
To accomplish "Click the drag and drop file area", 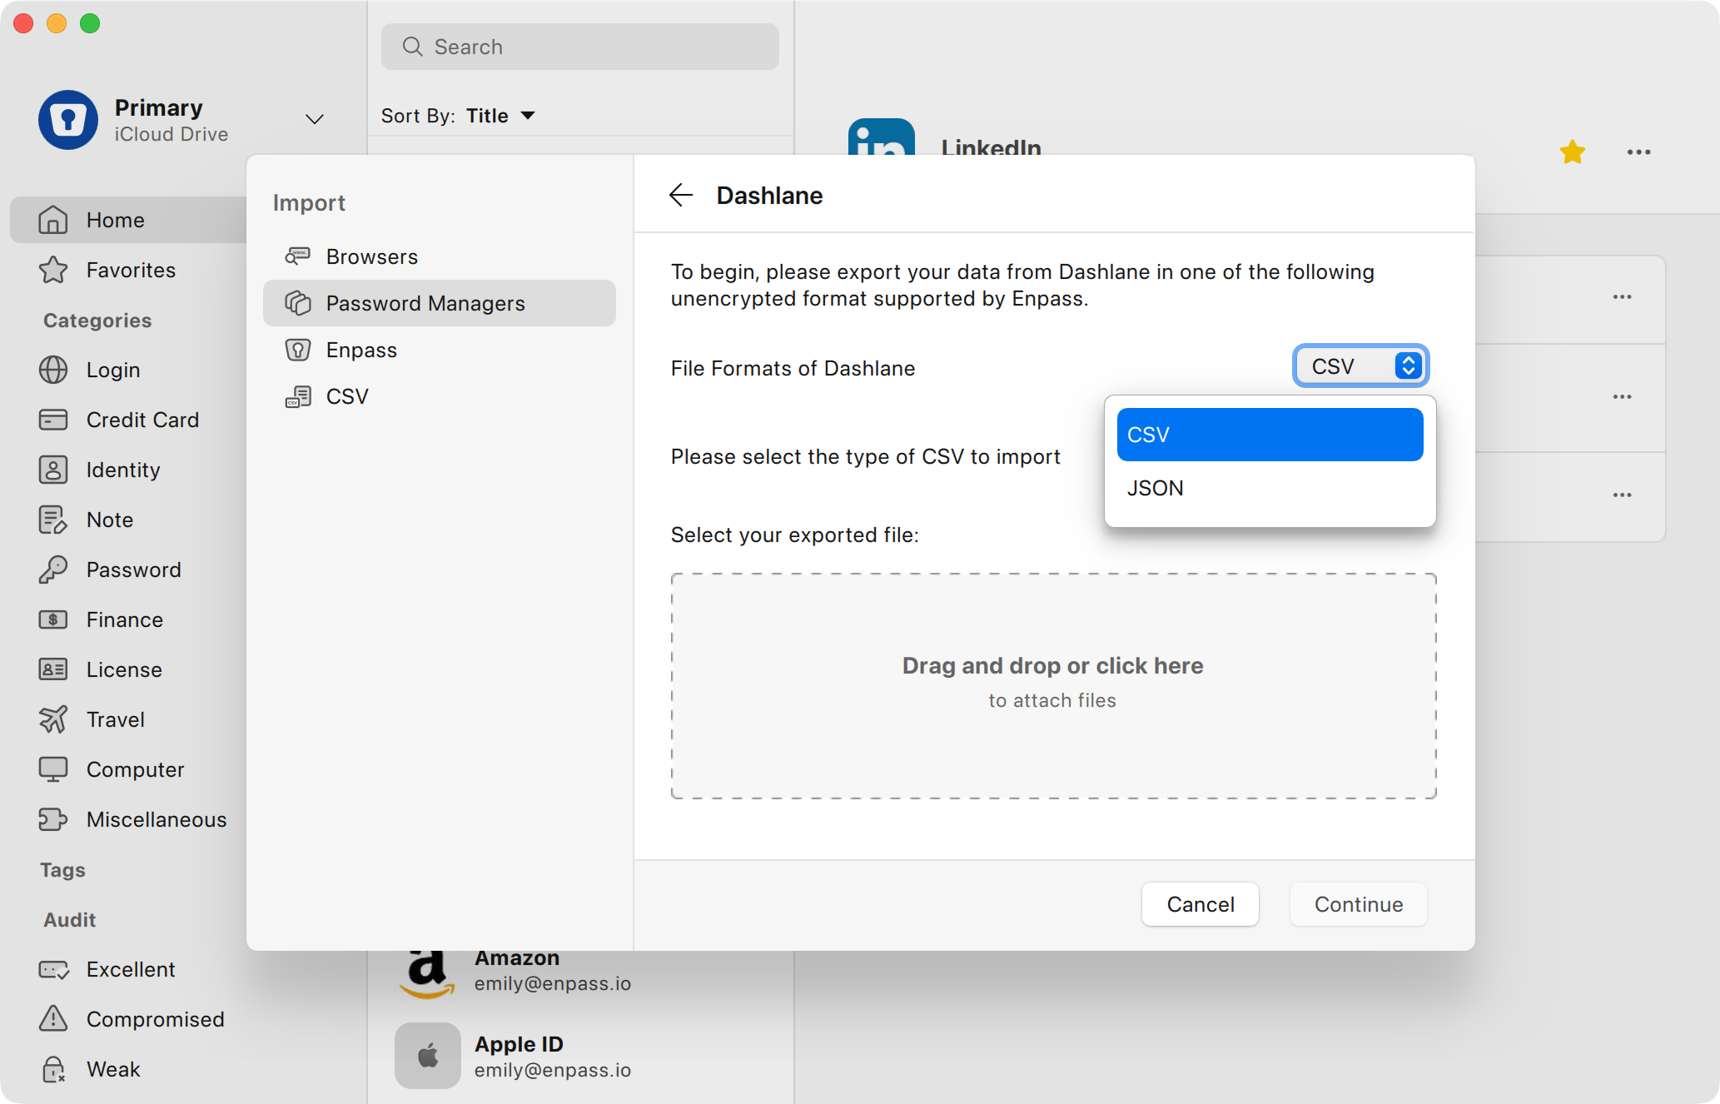I will tap(1053, 686).
